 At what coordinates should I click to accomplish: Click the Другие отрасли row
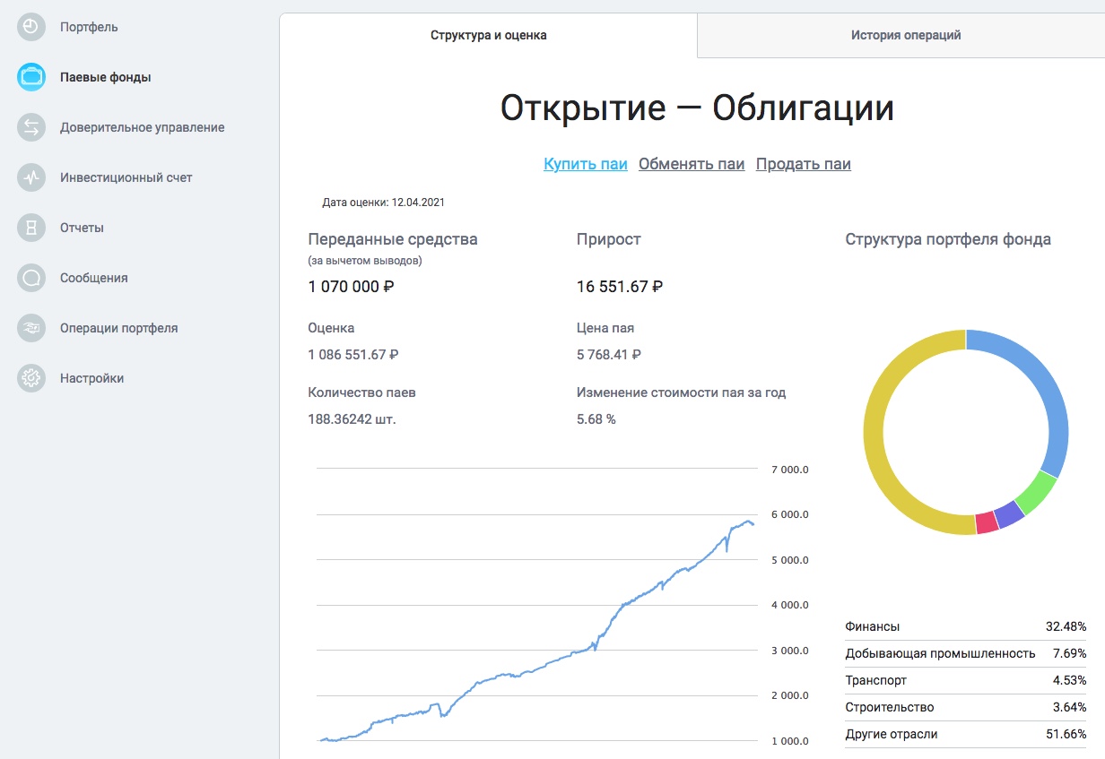pos(966,734)
